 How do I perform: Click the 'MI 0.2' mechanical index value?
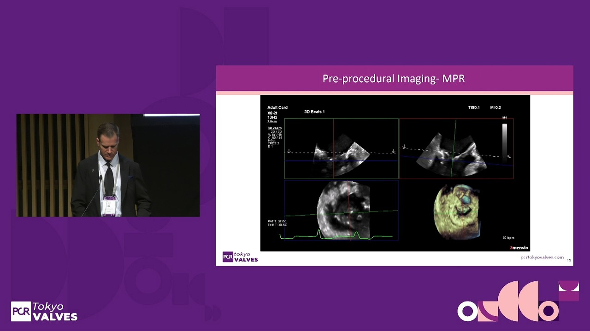(x=496, y=108)
